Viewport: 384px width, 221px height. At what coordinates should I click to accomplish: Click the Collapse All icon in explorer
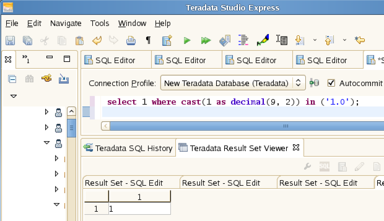click(12, 79)
